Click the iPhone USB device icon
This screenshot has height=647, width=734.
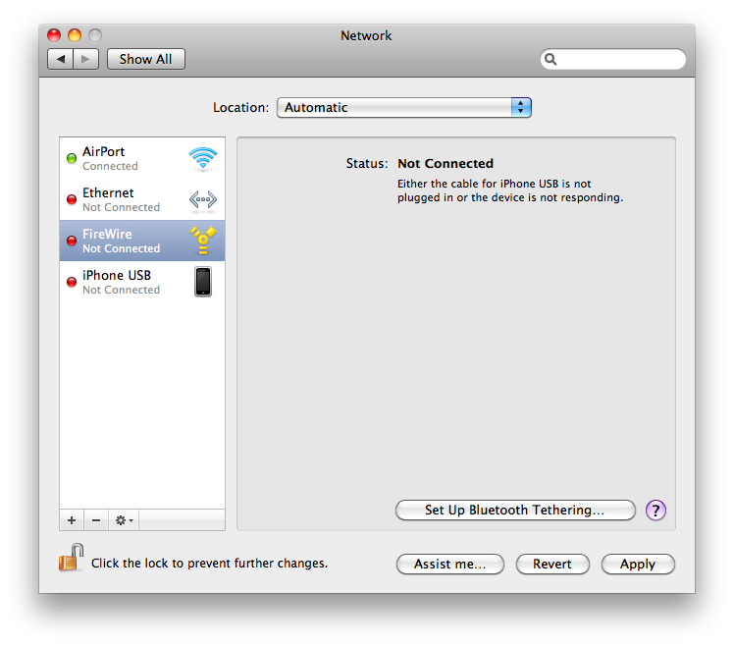click(203, 282)
